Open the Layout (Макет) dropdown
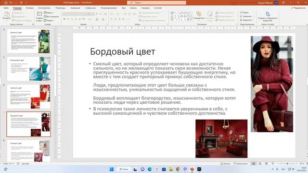This screenshot has width=308, height=173. [x=49, y=13]
